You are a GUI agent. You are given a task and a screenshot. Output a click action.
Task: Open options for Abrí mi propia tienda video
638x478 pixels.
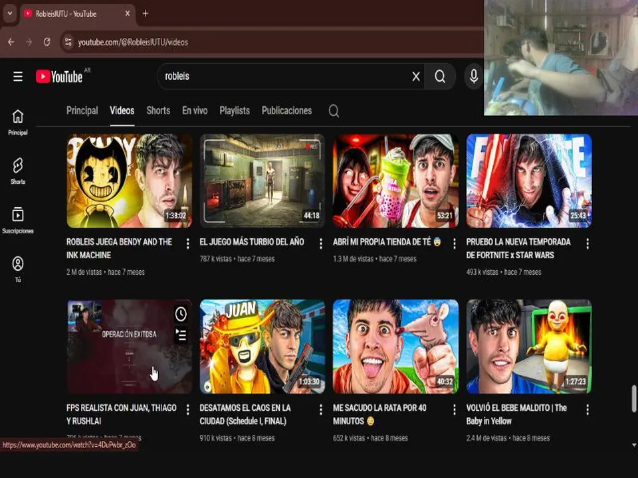pyautogui.click(x=454, y=244)
